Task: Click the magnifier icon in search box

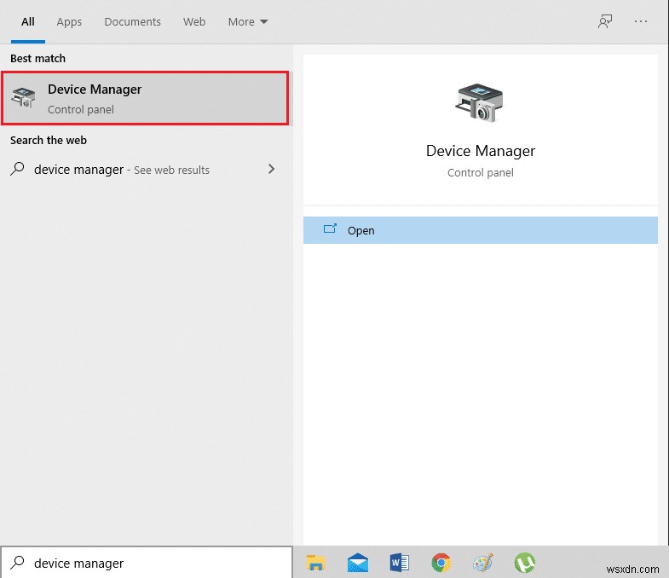Action: click(x=17, y=563)
